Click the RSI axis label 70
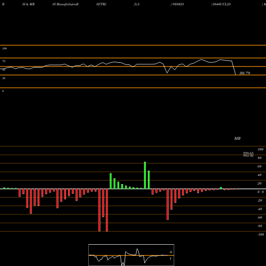The image size is (266, 266). [4, 61]
